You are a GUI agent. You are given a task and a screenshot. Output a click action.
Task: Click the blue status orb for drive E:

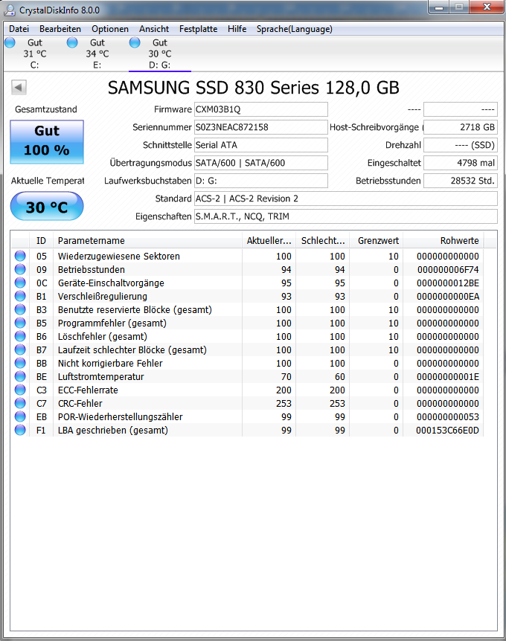coord(72,42)
